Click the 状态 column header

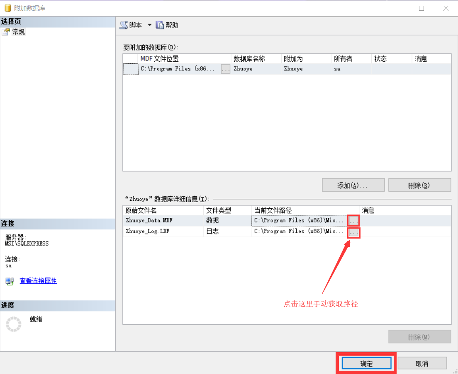pyautogui.click(x=392, y=59)
